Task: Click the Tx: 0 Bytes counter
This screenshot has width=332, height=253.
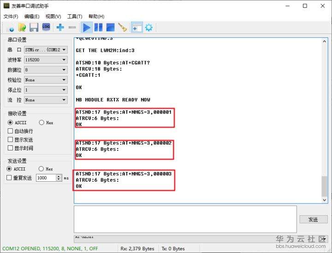Action: click(173, 248)
